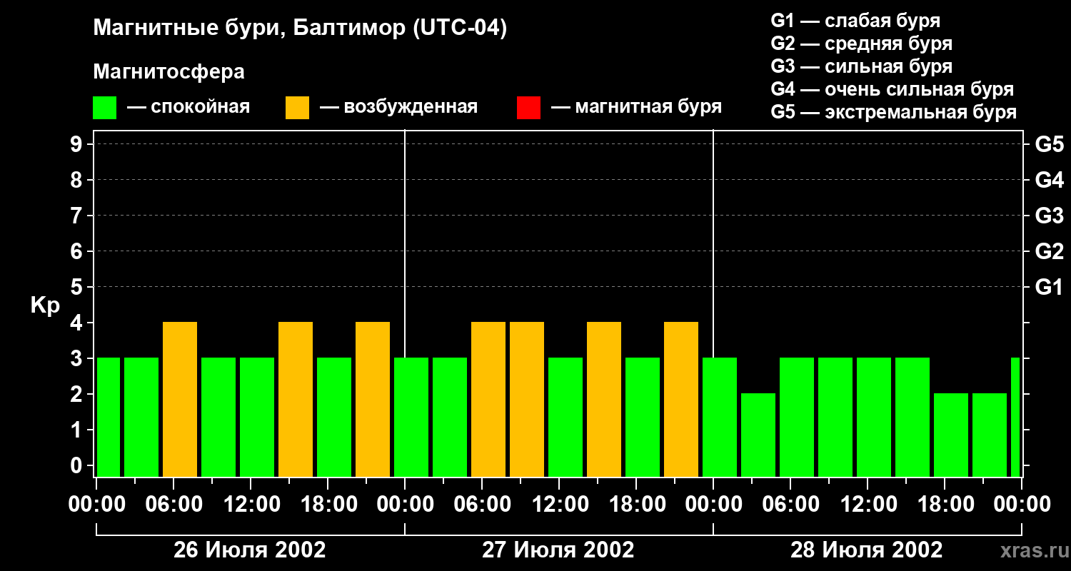Click the narrow green bar at chart's right edge
The width and height of the screenshot is (1071, 571).
[x=1015, y=418]
